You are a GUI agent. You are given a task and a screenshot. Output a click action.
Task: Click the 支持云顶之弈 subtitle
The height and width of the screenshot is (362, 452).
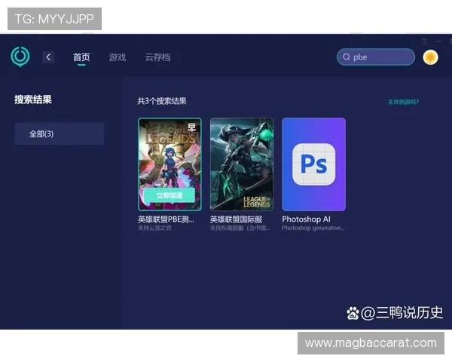[x=154, y=228]
